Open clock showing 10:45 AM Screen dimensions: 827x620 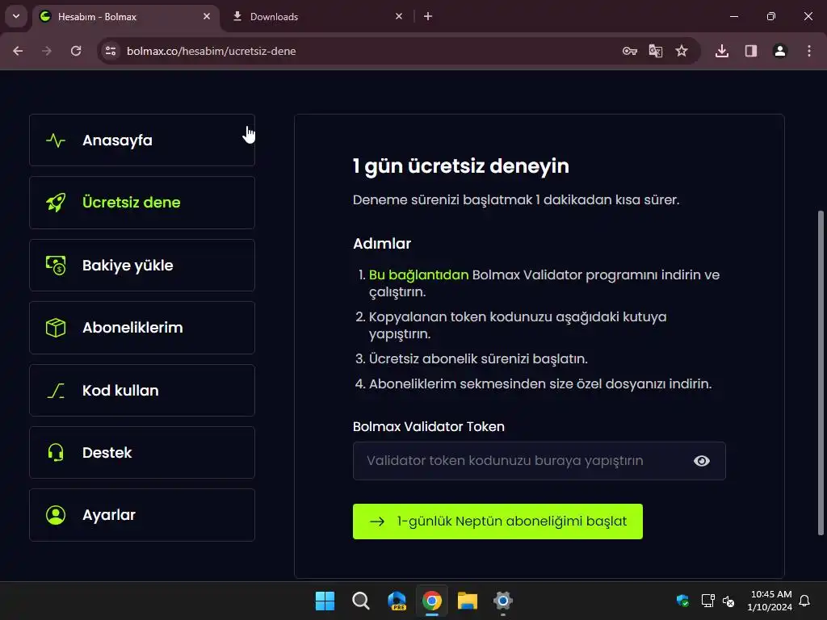click(770, 601)
